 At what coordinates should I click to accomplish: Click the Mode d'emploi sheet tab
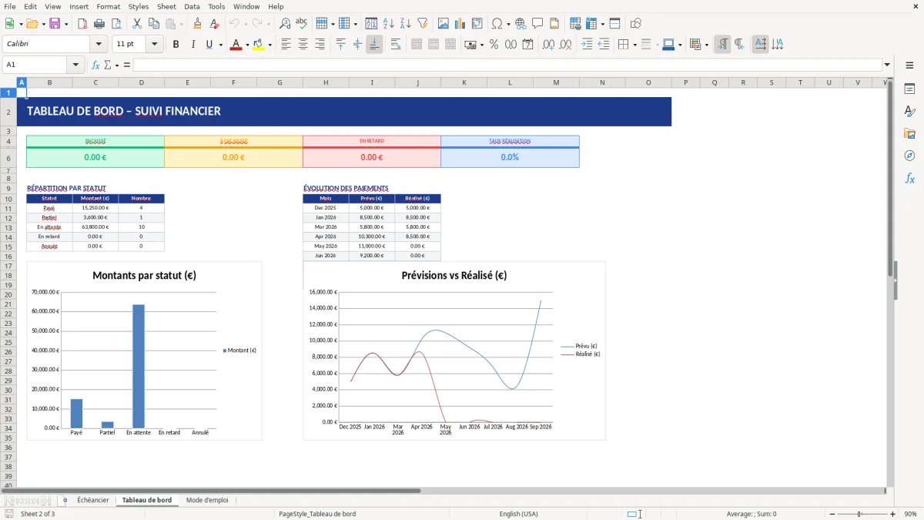coord(207,500)
